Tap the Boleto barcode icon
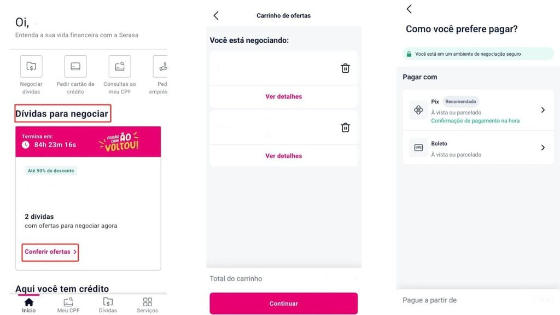The width and height of the screenshot is (560, 315). click(418, 148)
